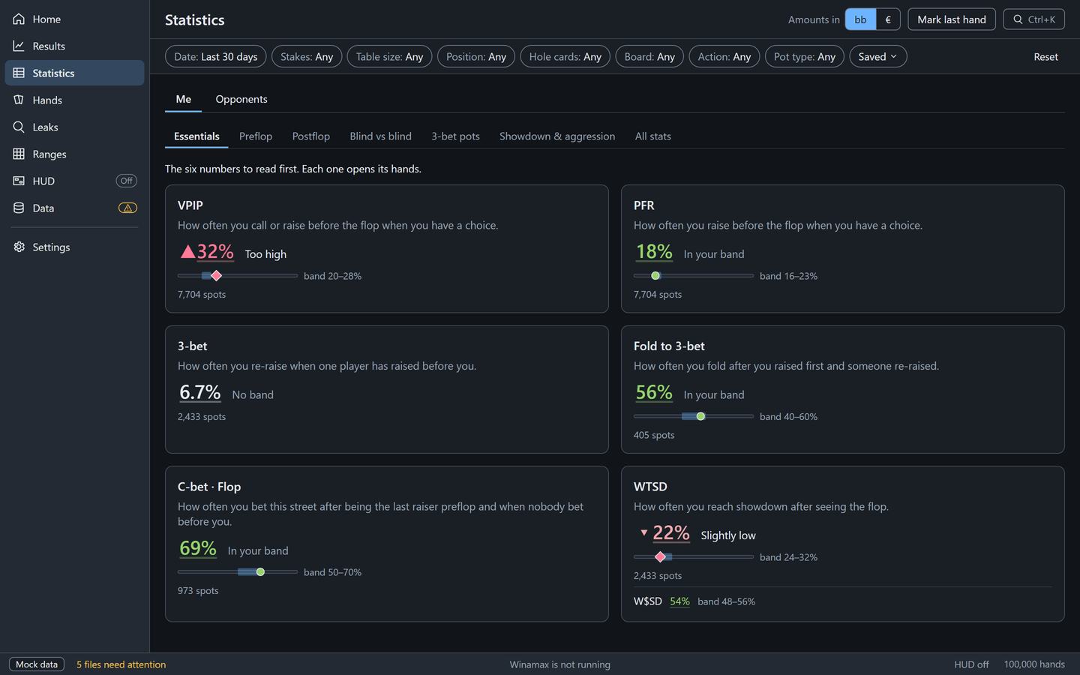Screen dimensions: 1080x675
Task: Open Hands via its cards icon
Action: (x=19, y=100)
